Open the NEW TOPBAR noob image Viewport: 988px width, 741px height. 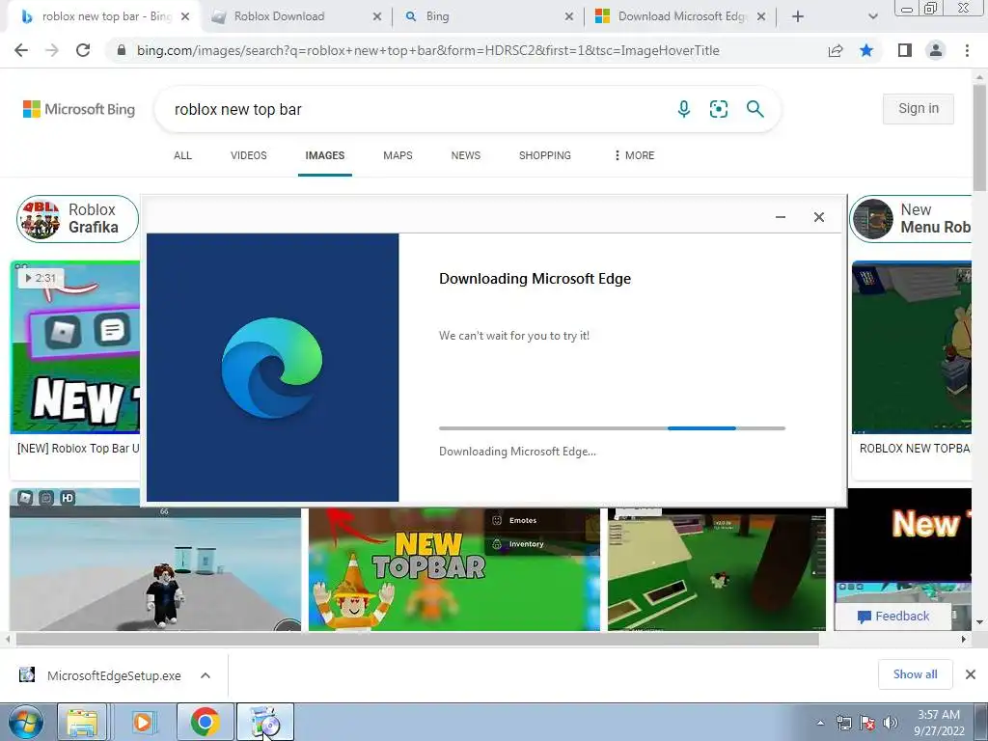pyautogui.click(x=454, y=569)
